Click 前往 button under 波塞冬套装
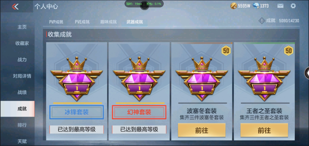 [201, 130]
